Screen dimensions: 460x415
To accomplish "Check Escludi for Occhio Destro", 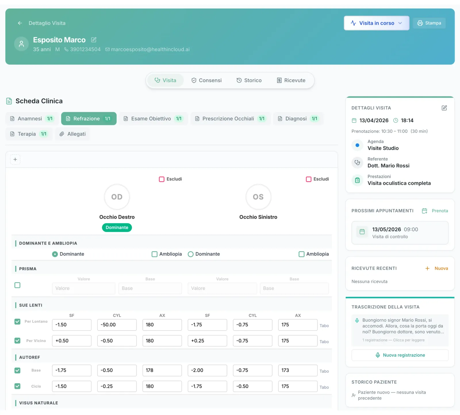I will point(162,179).
